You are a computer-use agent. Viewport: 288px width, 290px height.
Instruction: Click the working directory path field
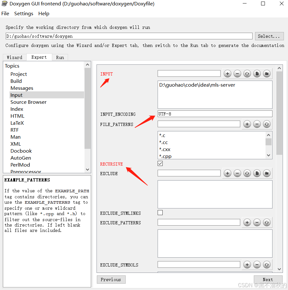point(129,36)
